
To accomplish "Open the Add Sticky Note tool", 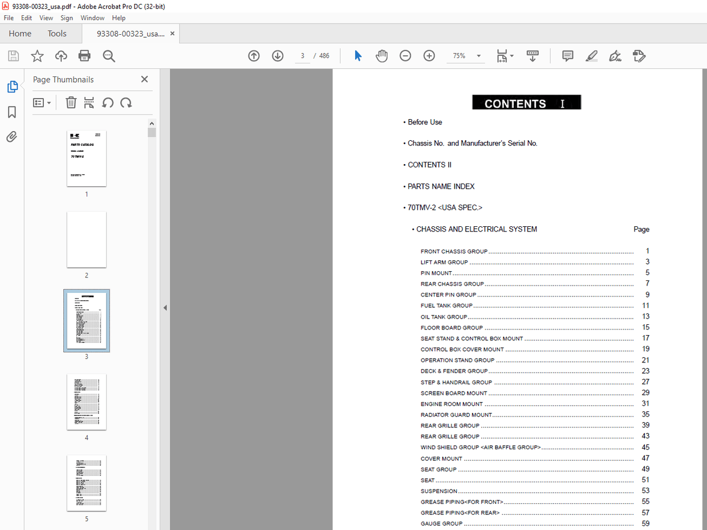I will coord(567,55).
